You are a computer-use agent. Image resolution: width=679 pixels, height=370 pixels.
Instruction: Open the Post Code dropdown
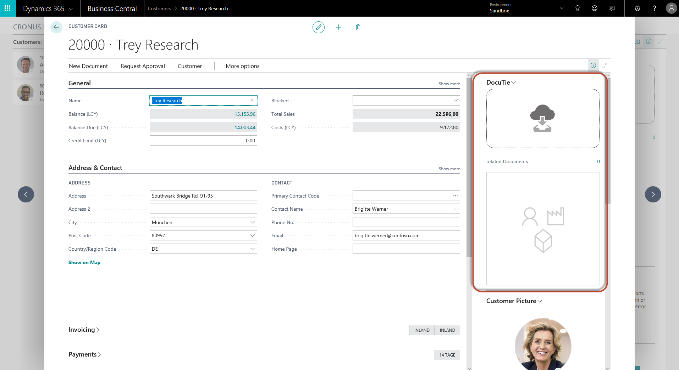point(253,235)
